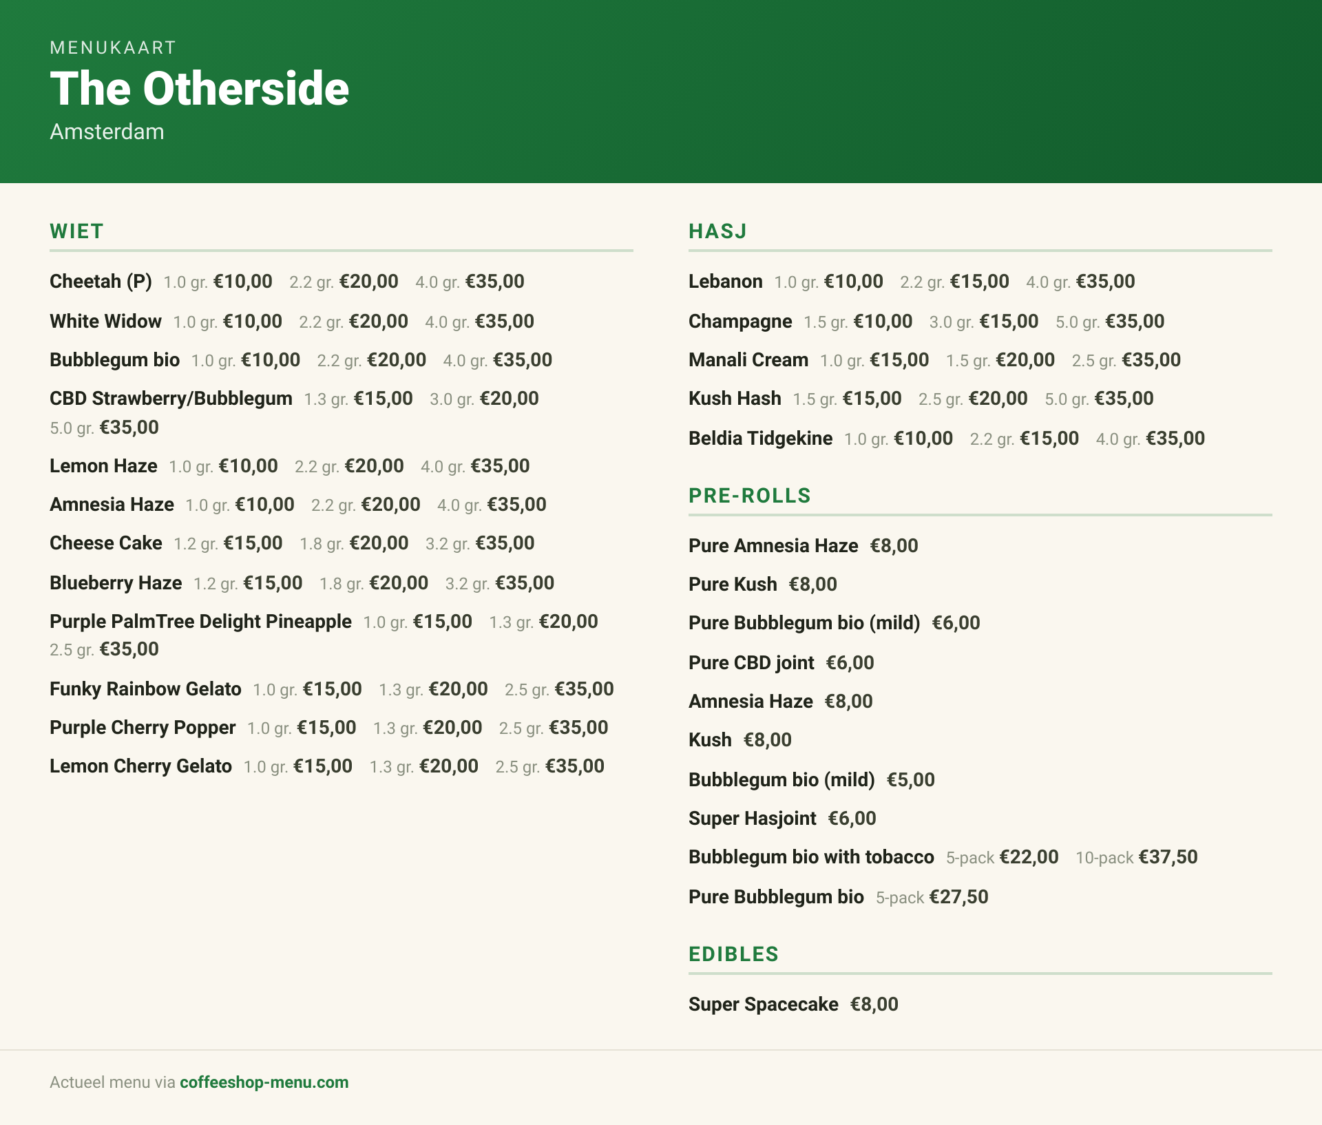The height and width of the screenshot is (1125, 1322).
Task: Select the Purple Cherry Popper item
Action: click(143, 728)
